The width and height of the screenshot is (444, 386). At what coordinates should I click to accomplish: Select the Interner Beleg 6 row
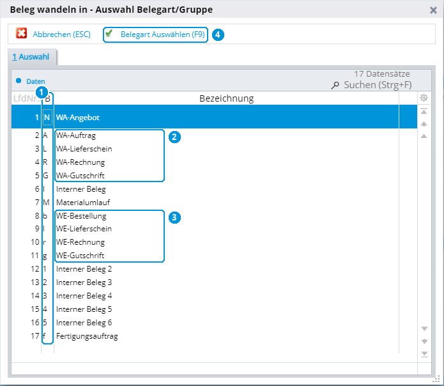(x=215, y=323)
